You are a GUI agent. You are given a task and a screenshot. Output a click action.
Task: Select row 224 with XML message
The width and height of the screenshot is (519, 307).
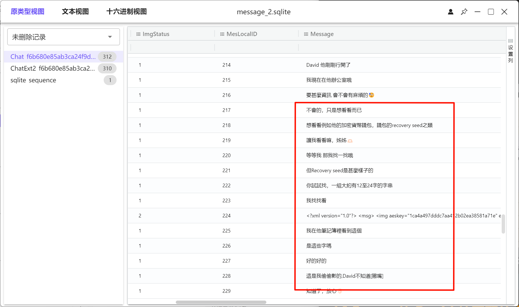[226, 216]
